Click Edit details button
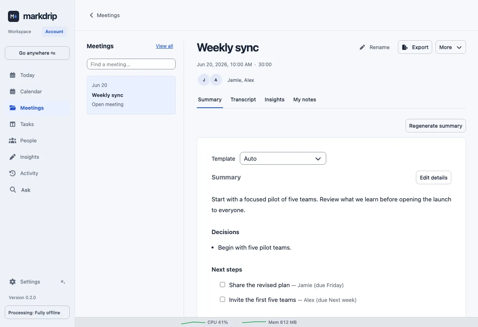 (x=433, y=177)
